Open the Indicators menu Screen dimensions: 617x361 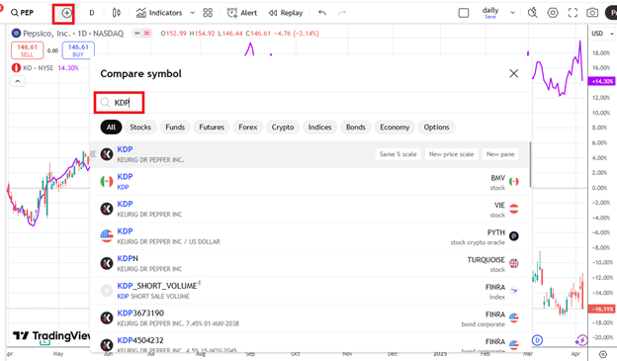click(159, 13)
